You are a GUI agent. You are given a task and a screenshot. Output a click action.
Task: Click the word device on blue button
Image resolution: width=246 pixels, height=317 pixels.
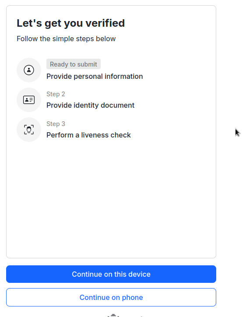click(x=140, y=274)
